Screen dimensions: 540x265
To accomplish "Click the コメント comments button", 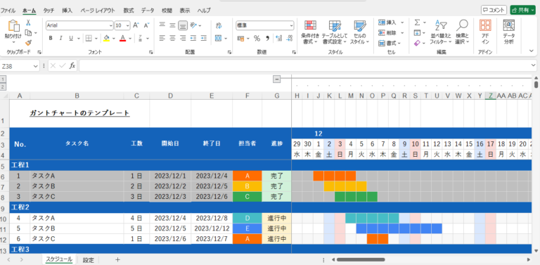I will [494, 10].
